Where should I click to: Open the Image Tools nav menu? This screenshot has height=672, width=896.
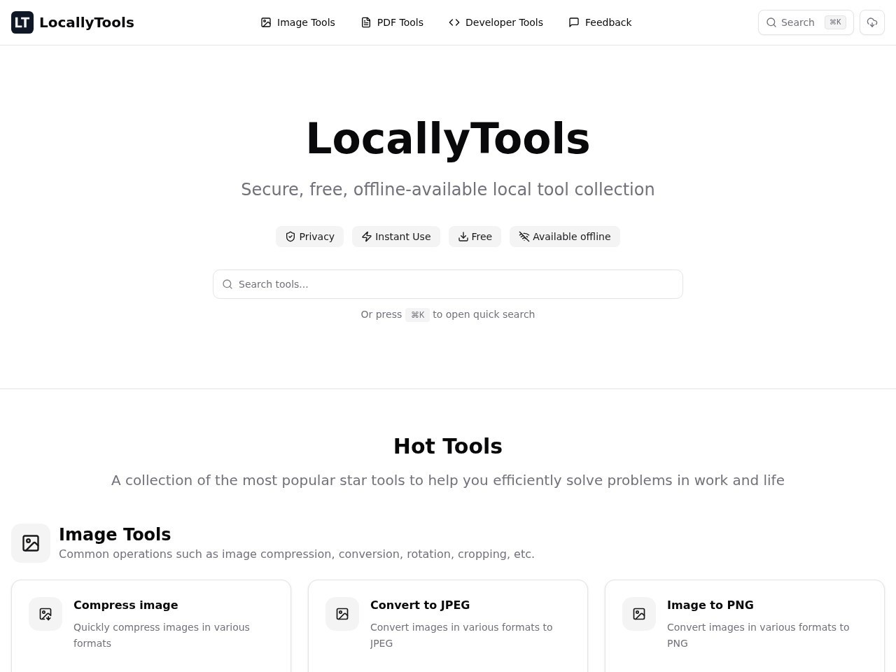pyautogui.click(x=298, y=22)
